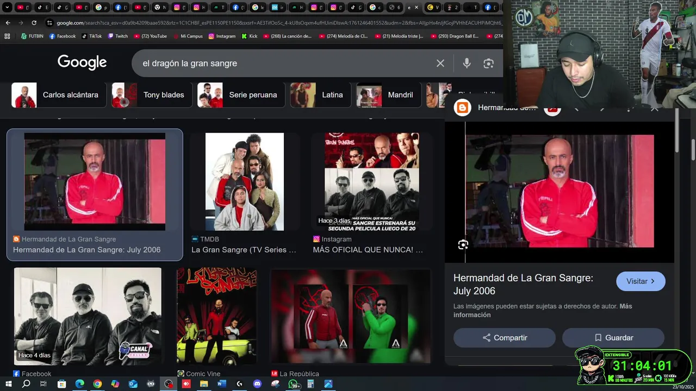Click the Visitar button

pyautogui.click(x=641, y=281)
